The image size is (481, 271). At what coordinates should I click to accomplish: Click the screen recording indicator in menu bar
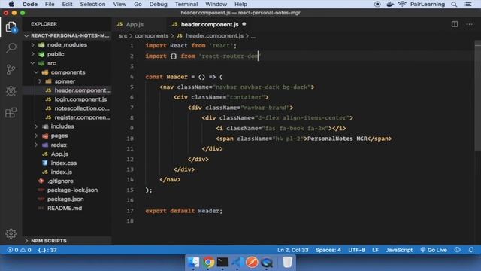tap(377, 5)
